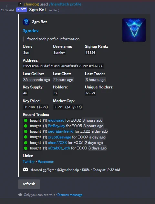Image resolution: width=155 pixels, height=204 pixels.
Task: Click the '2 days ago' time on chen77033 trade
Action: 94,143
